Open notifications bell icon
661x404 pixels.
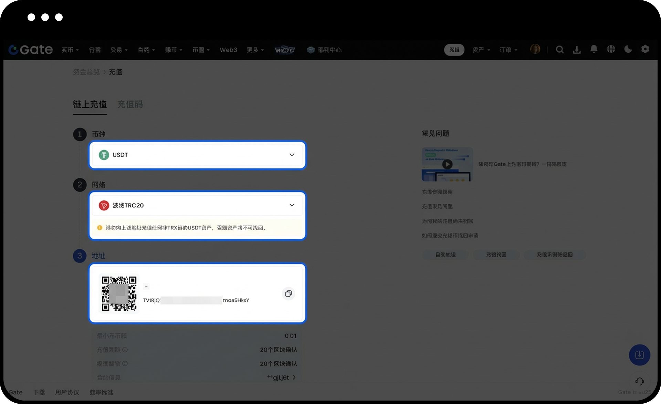coord(594,49)
